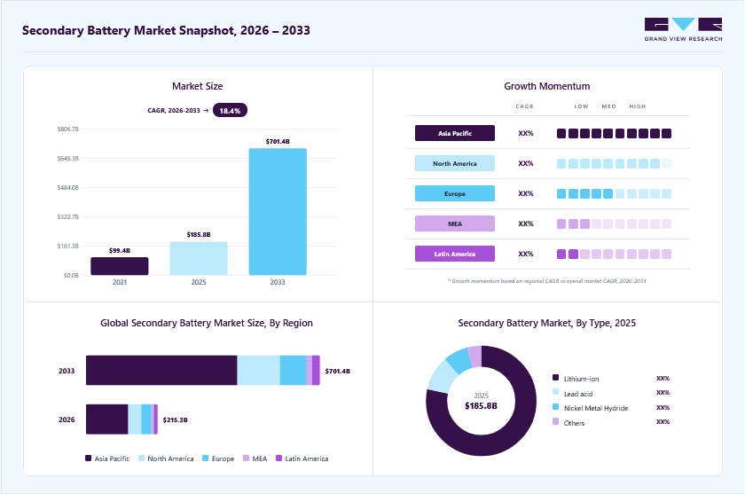Viewport: 745px width, 494px height.
Task: Click the $99.4B label above 2021 bar
Action: (x=120, y=250)
